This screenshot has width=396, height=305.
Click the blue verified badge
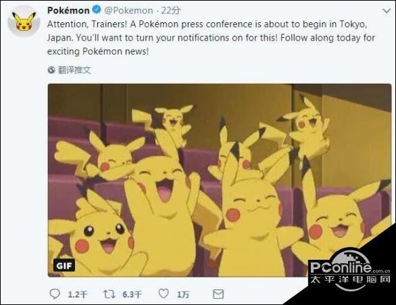tap(96, 10)
